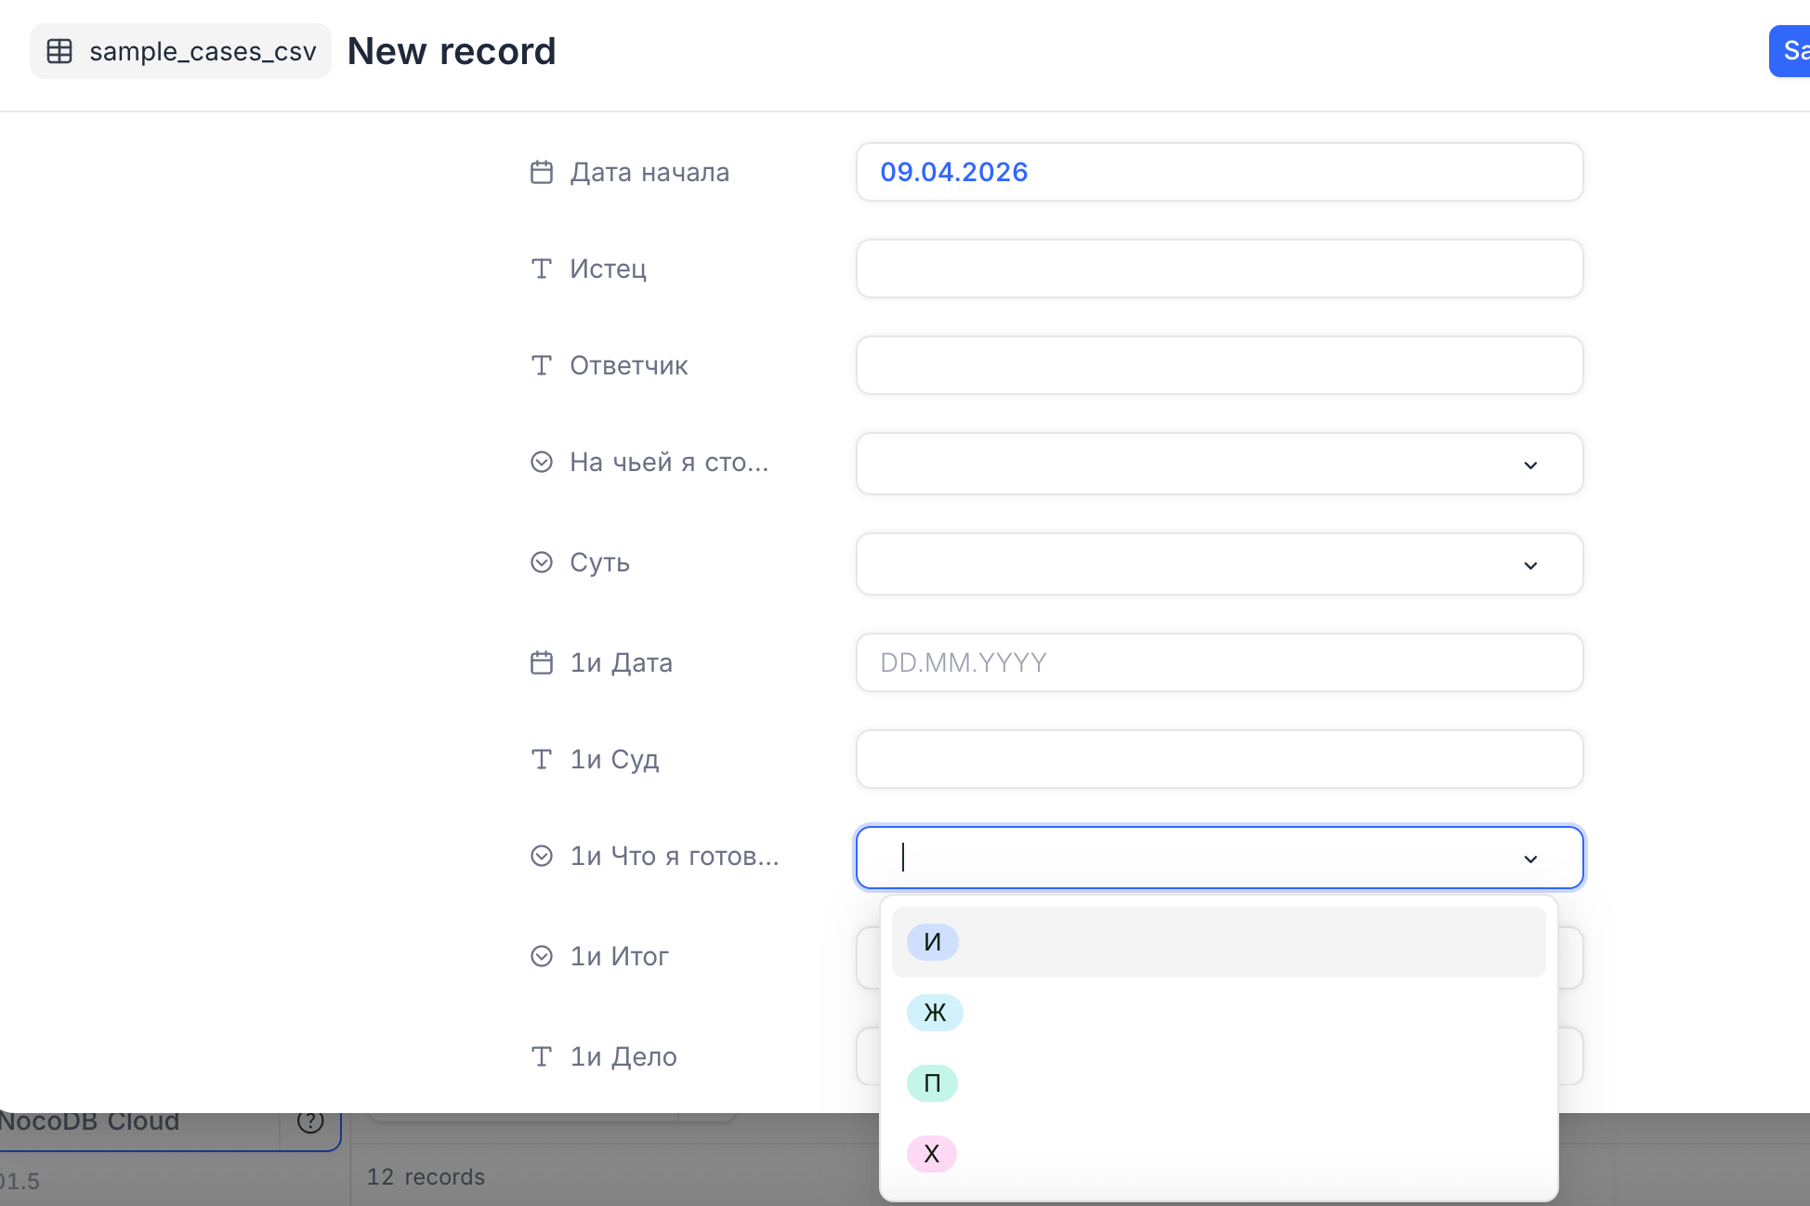This screenshot has width=1810, height=1206.
Task: Click the text type icon beside Ответчик
Action: pyautogui.click(x=542, y=365)
